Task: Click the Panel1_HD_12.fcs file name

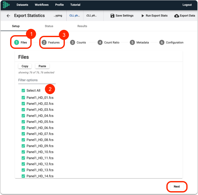Action: point(40,164)
